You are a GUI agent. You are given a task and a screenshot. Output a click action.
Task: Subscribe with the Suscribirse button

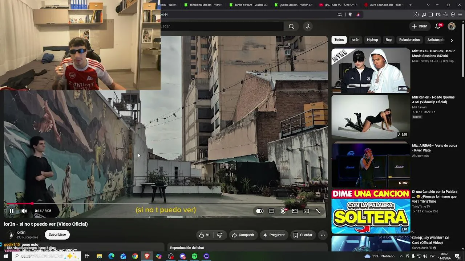tap(57, 235)
